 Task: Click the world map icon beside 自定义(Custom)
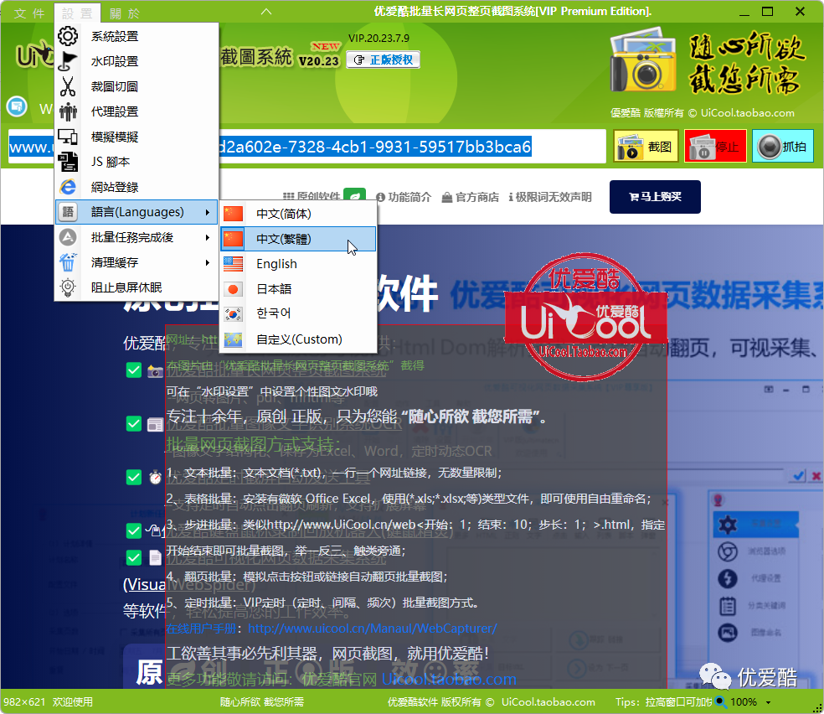[234, 339]
